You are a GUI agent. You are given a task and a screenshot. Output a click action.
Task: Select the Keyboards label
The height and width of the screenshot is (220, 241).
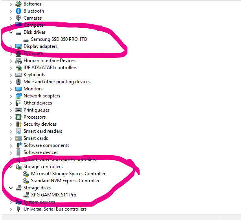(x=35, y=75)
